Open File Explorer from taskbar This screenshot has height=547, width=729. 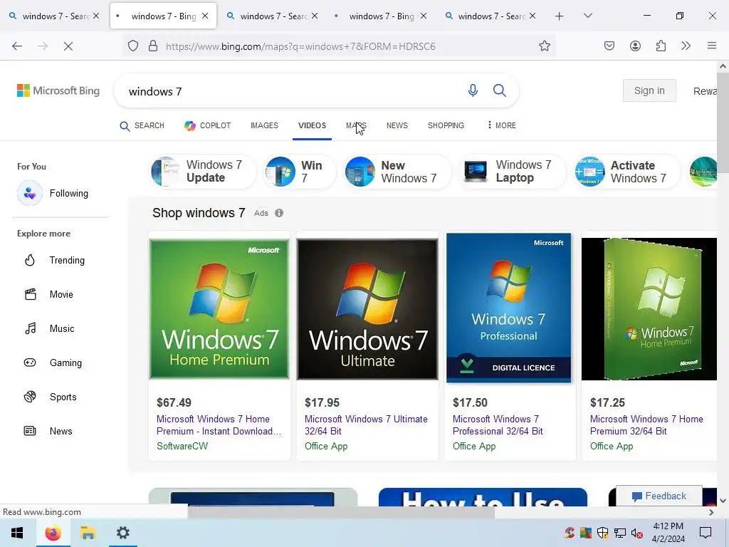[88, 533]
